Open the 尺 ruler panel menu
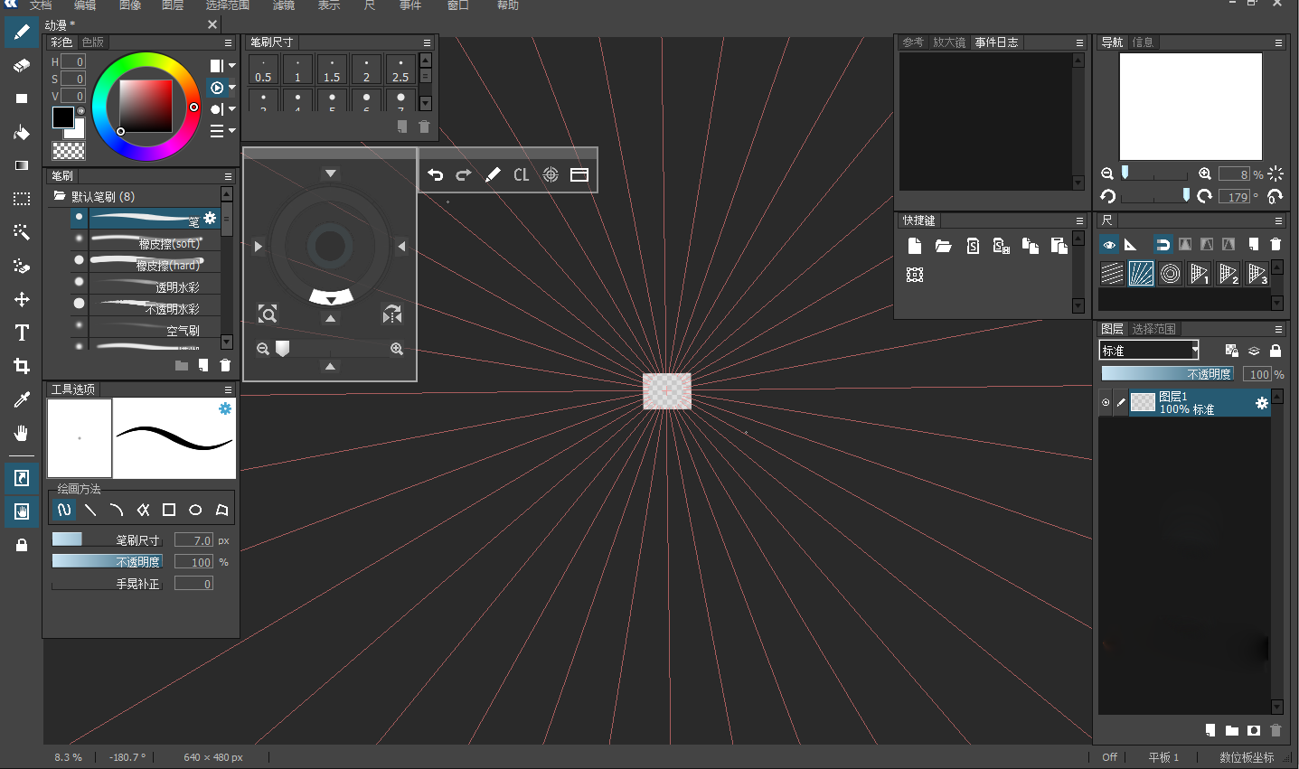 click(1278, 220)
